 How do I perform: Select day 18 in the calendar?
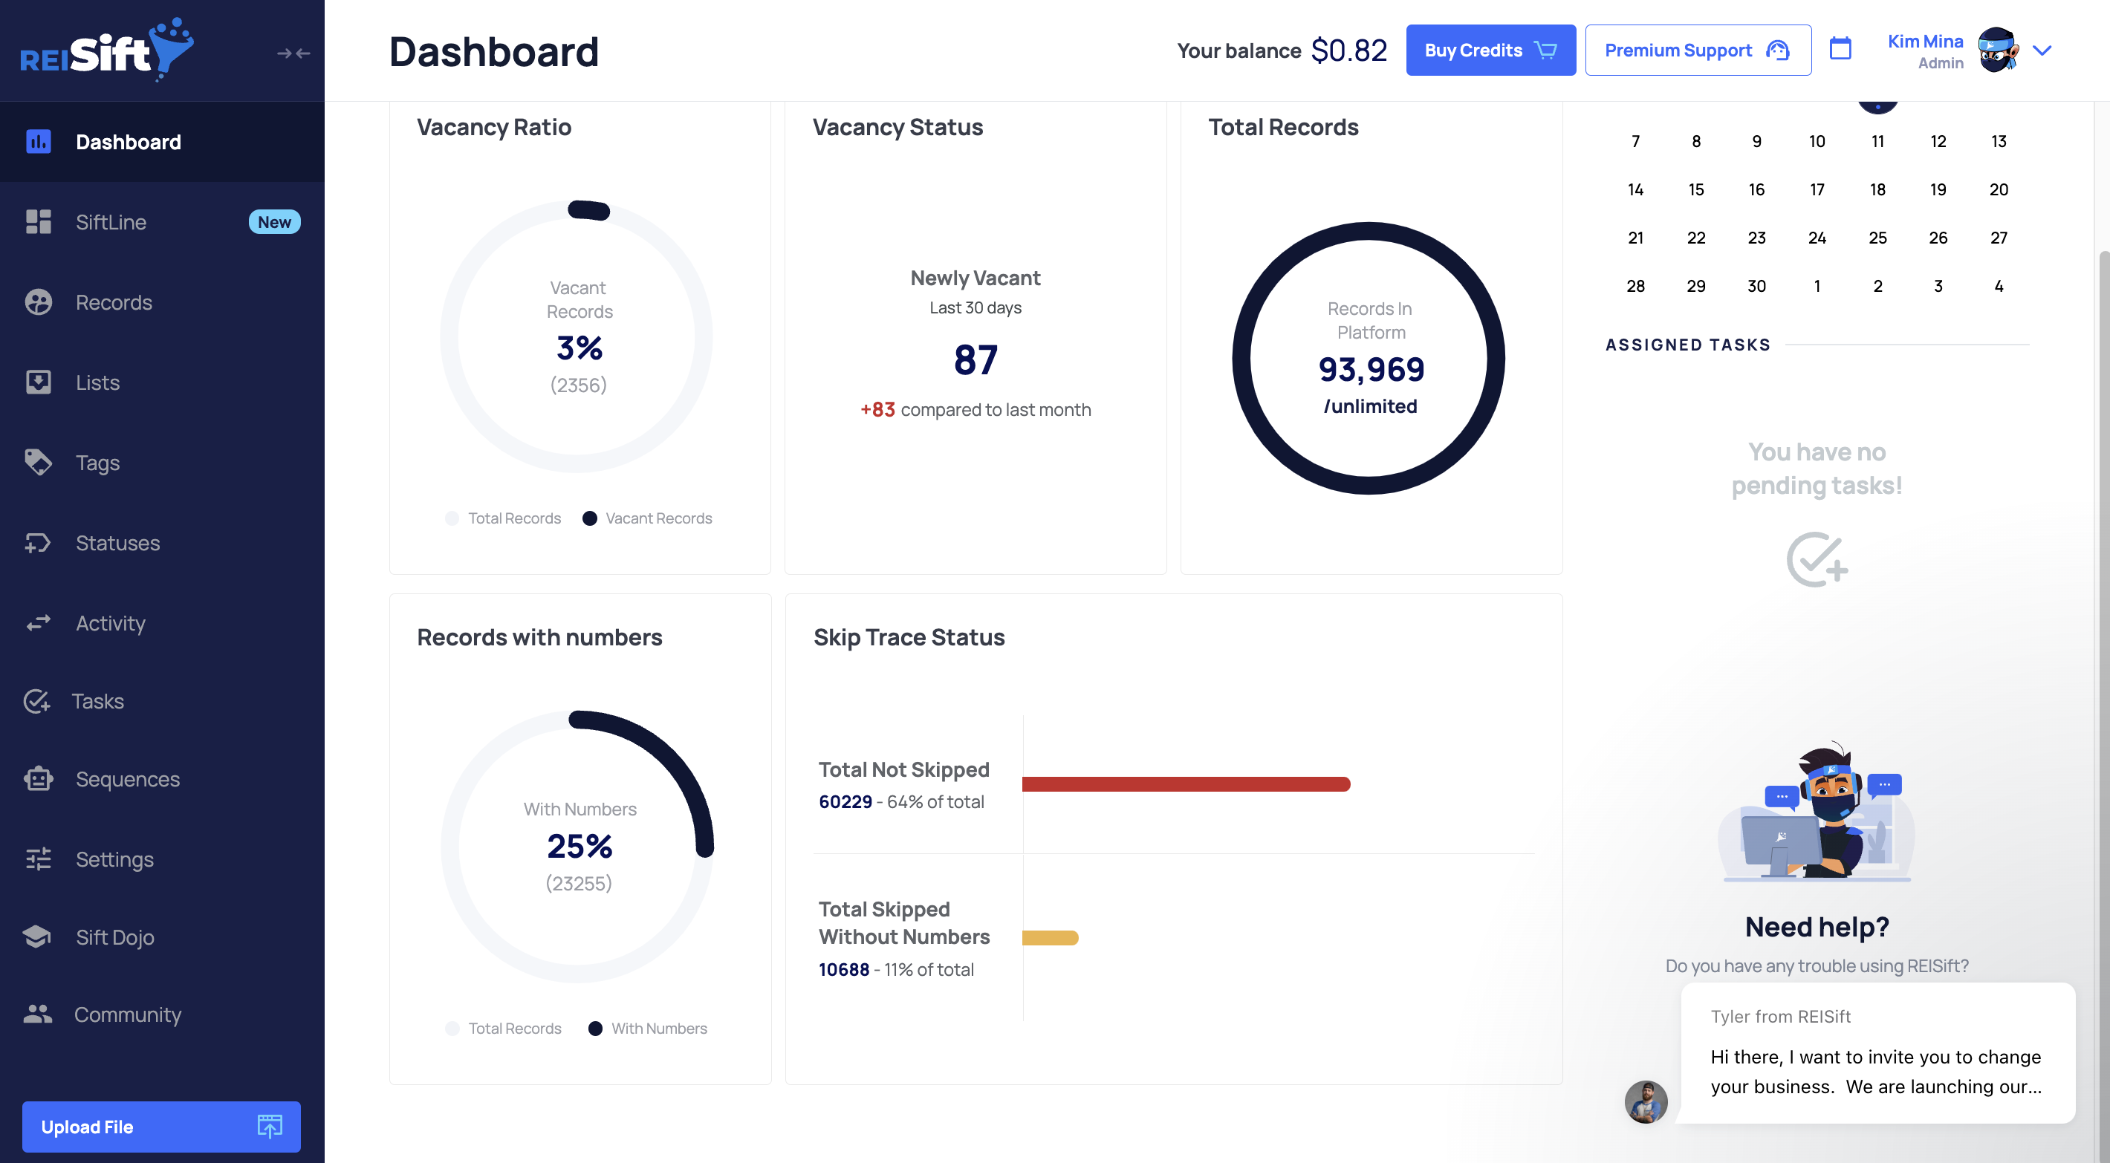tap(1877, 190)
